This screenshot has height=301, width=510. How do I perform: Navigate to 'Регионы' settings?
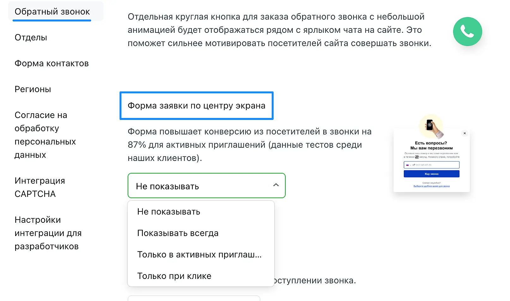(33, 89)
